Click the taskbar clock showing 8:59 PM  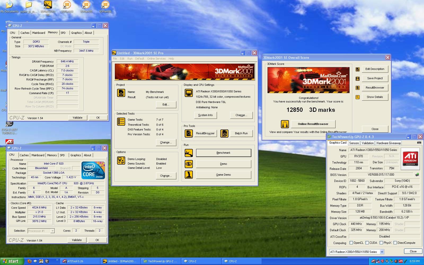414,261
